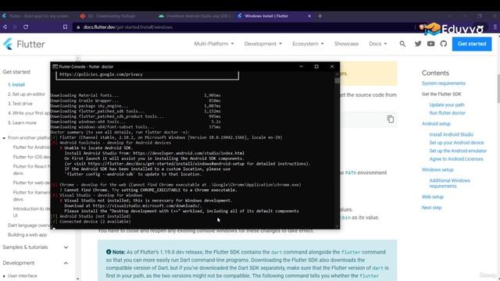The image size is (500, 281).
Task: Expand the User interface sidebar item
Action: (x=4, y=276)
